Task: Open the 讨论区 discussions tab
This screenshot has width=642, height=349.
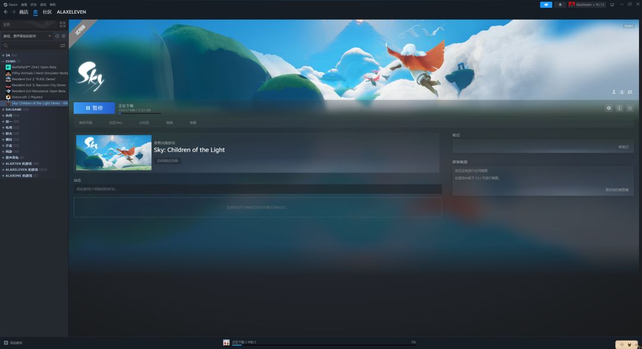Action: [x=144, y=122]
